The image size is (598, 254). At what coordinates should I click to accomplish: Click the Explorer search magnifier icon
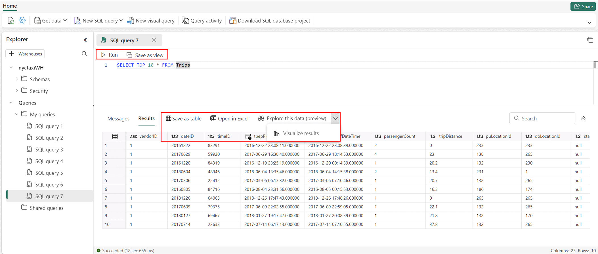(84, 54)
